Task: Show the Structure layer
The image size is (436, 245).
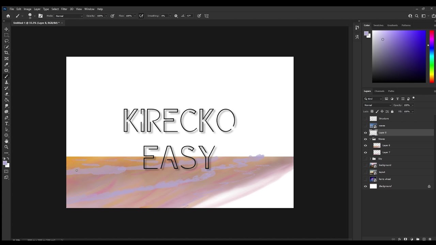Action: pos(365,118)
